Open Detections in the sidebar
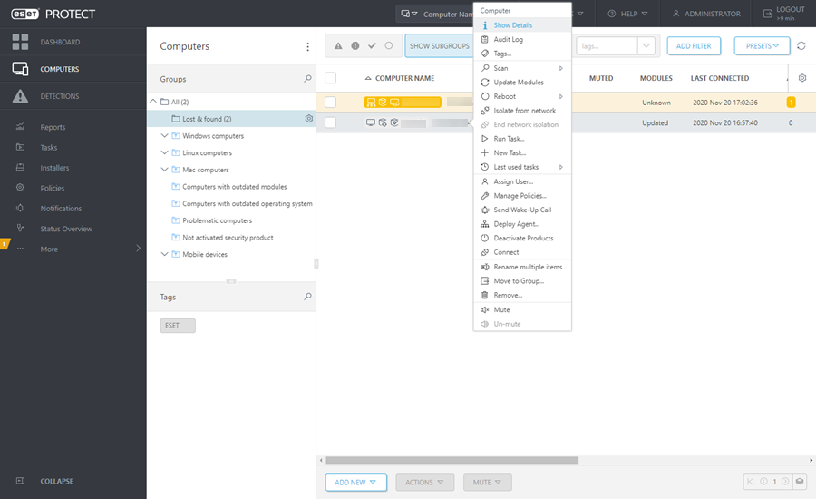Screen dimensions: 816x499 pos(59,96)
